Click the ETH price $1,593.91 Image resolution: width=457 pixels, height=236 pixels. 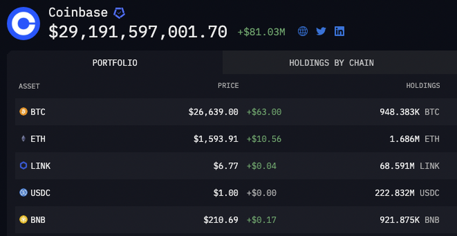pyautogui.click(x=216, y=139)
